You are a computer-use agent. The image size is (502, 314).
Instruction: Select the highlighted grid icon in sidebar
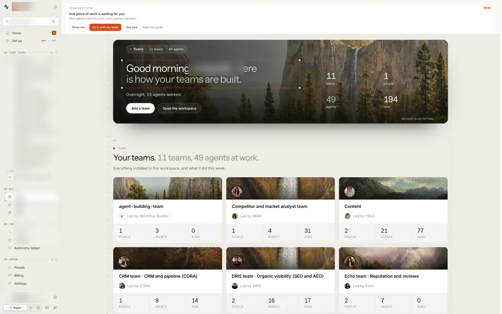coord(10,197)
